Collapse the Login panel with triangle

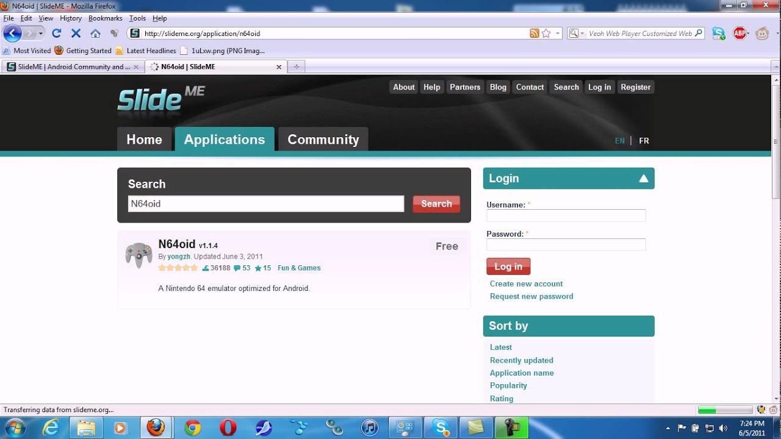[643, 179]
